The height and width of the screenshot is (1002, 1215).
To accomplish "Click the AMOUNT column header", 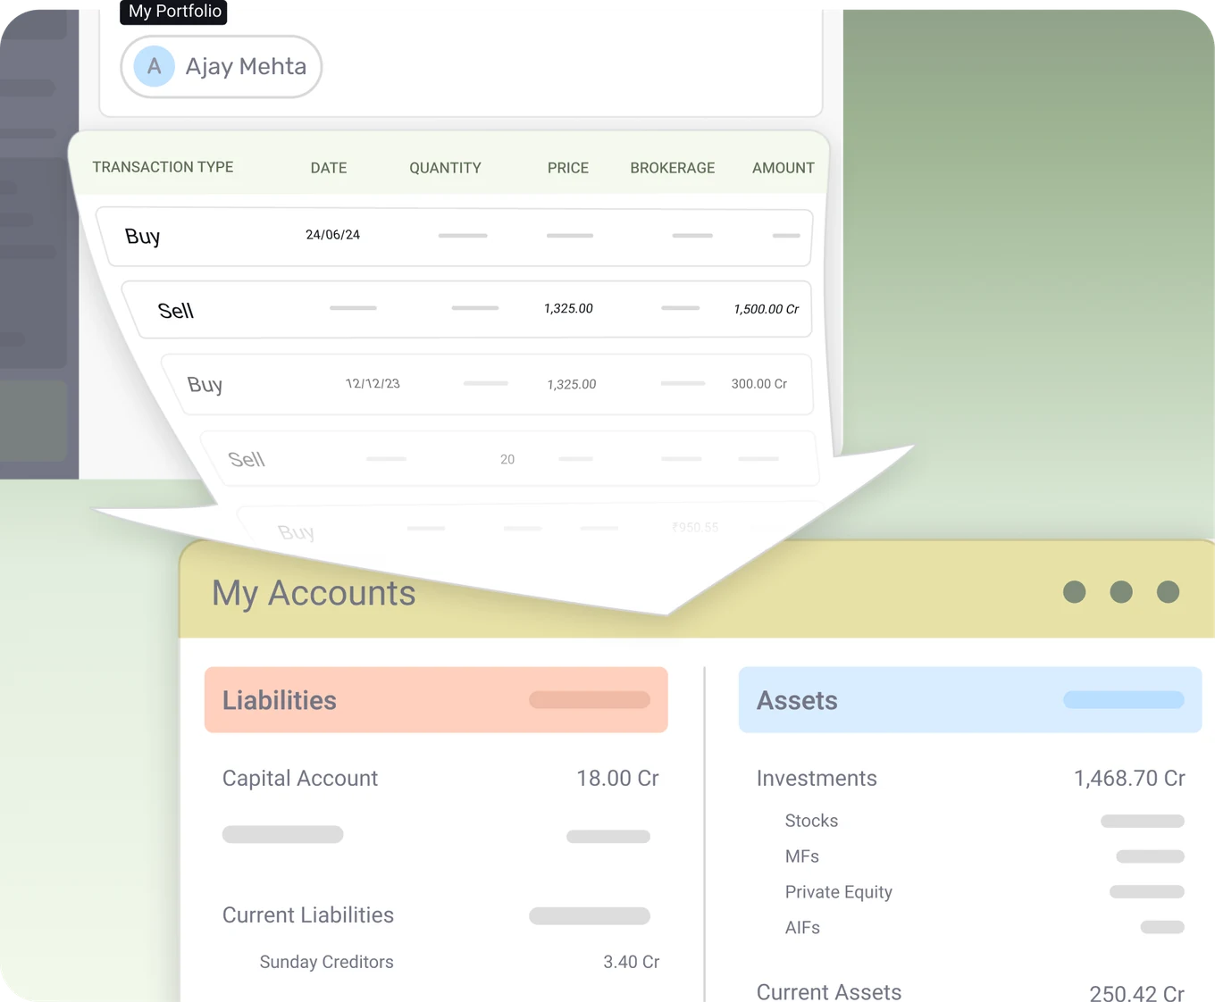I will 783,168.
